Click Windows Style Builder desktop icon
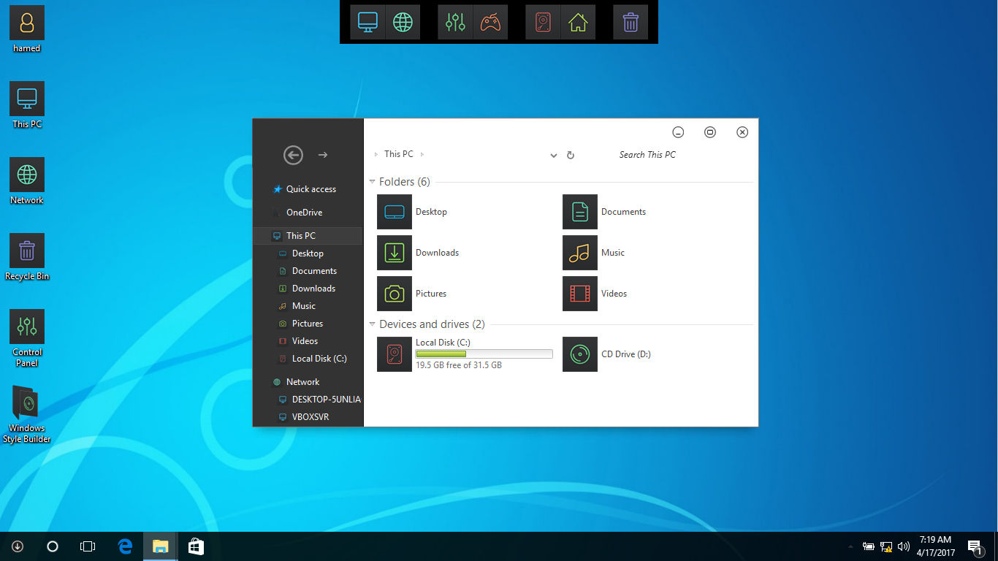The image size is (998, 561). point(27,413)
